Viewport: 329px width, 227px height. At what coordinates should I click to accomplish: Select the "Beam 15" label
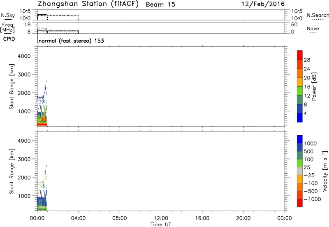tap(160, 5)
